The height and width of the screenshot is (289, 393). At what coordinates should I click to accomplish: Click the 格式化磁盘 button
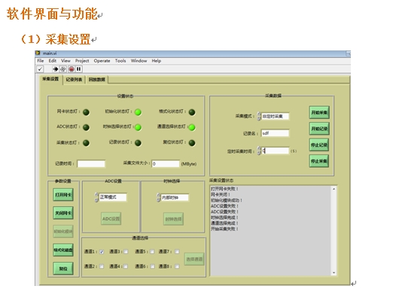coord(63,250)
